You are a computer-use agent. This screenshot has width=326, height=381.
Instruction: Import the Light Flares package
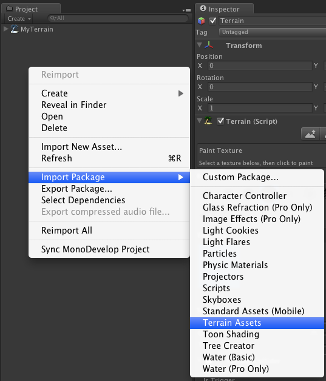[257, 242]
